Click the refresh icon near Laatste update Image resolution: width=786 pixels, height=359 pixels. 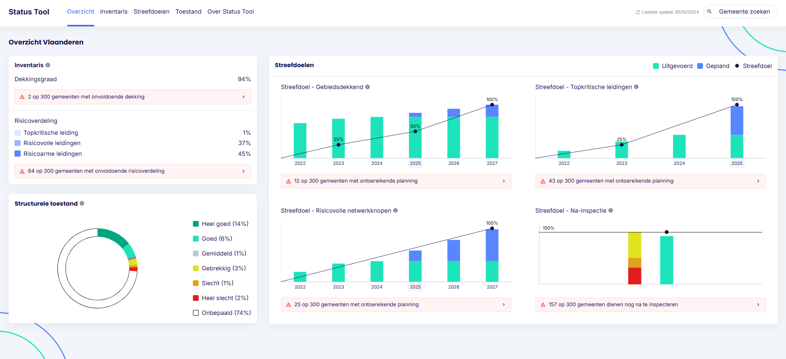pyautogui.click(x=638, y=12)
